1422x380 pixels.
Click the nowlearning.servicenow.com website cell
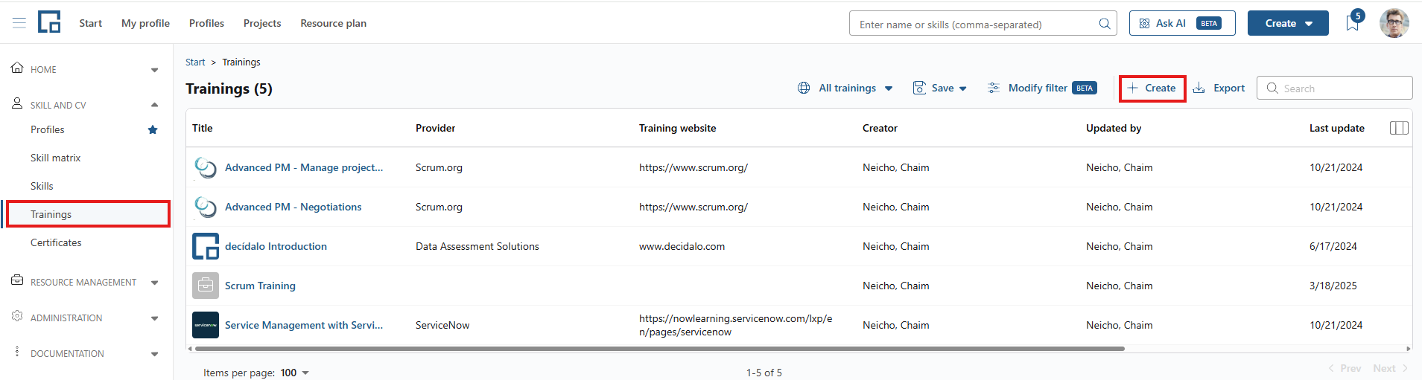736,325
